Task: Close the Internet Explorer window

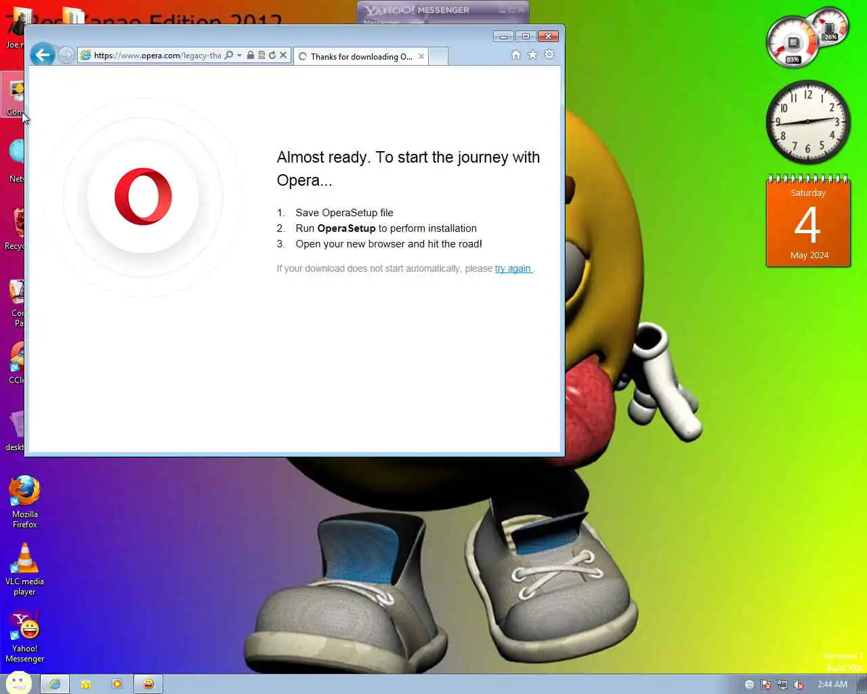Action: click(x=547, y=36)
